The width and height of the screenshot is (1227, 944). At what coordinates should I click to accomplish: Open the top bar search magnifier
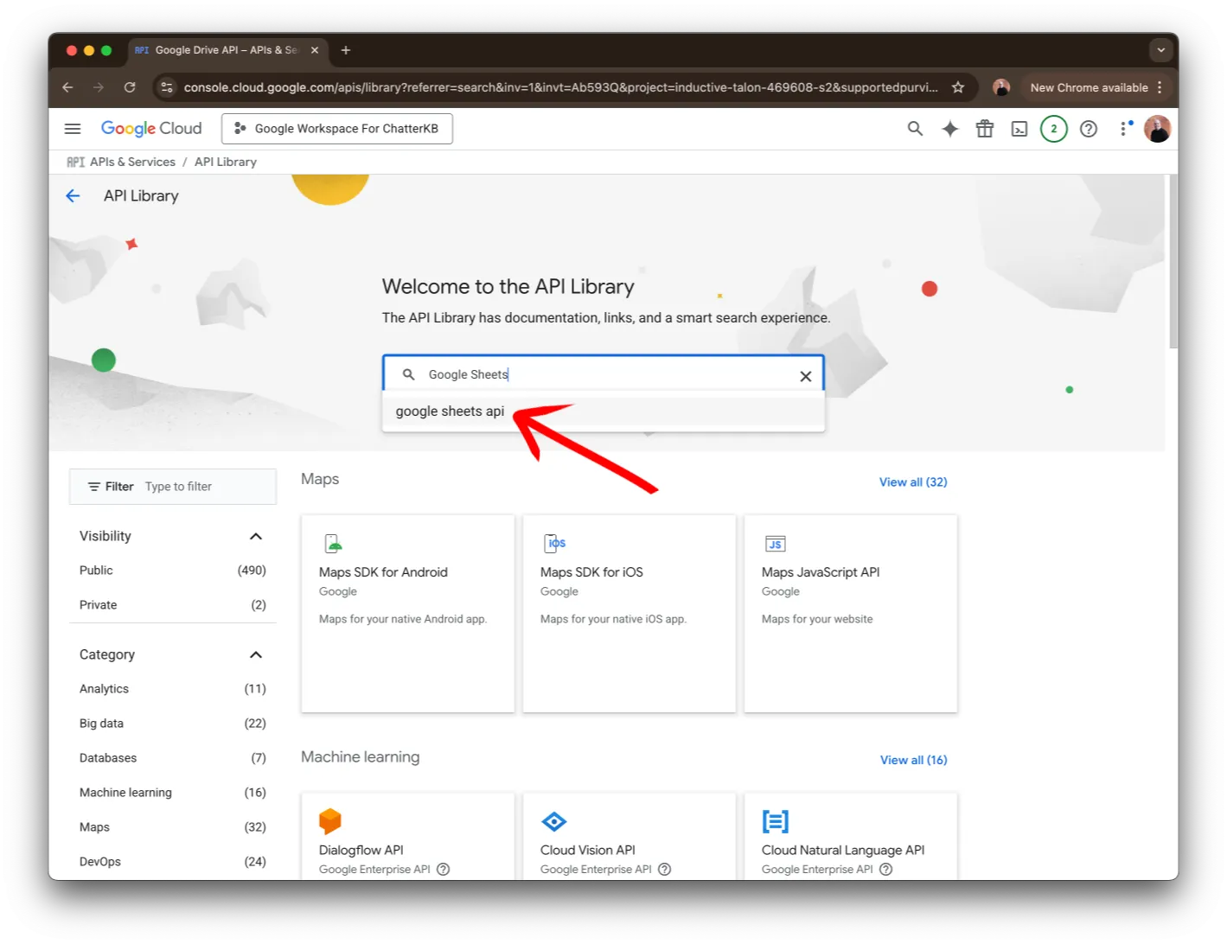pos(915,129)
